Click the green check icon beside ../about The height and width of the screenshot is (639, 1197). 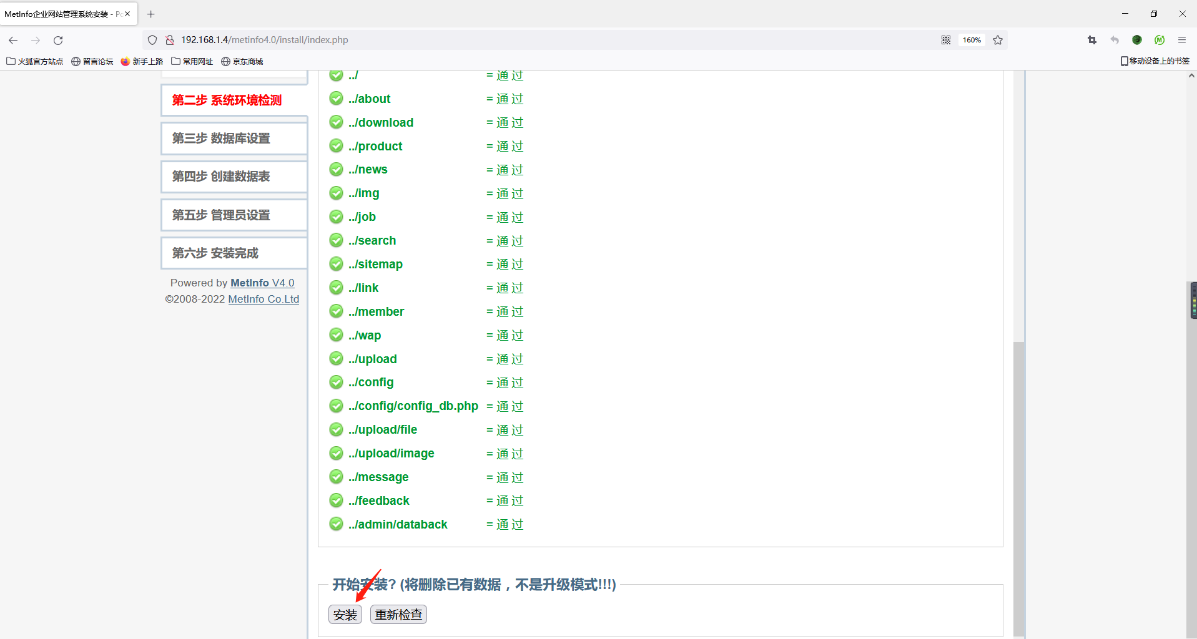coord(337,99)
